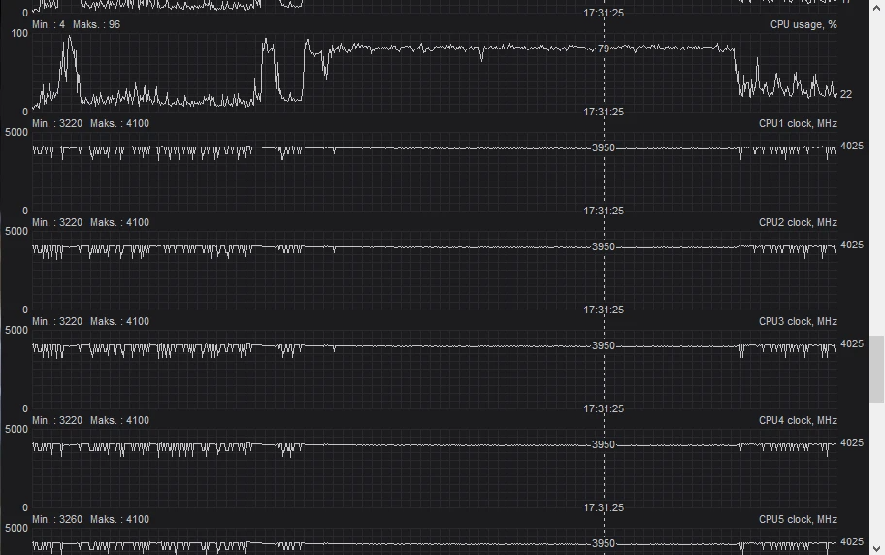Select the 'CPU1 clock, MHz' graph label
Image resolution: width=885 pixels, height=555 pixels.
click(798, 123)
